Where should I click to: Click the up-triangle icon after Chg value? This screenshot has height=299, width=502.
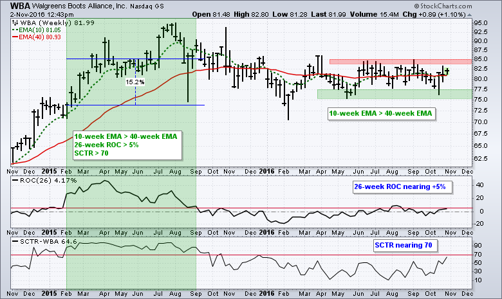pyautogui.click(x=469, y=15)
